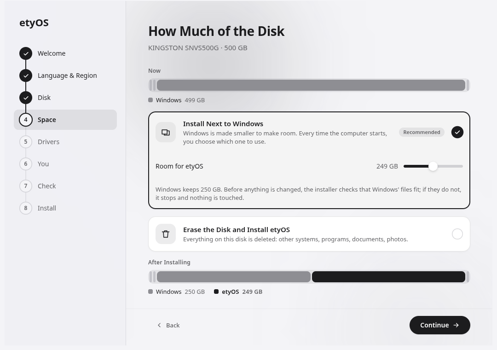Click the Room for etyOS label
The image size is (497, 350).
(x=179, y=166)
